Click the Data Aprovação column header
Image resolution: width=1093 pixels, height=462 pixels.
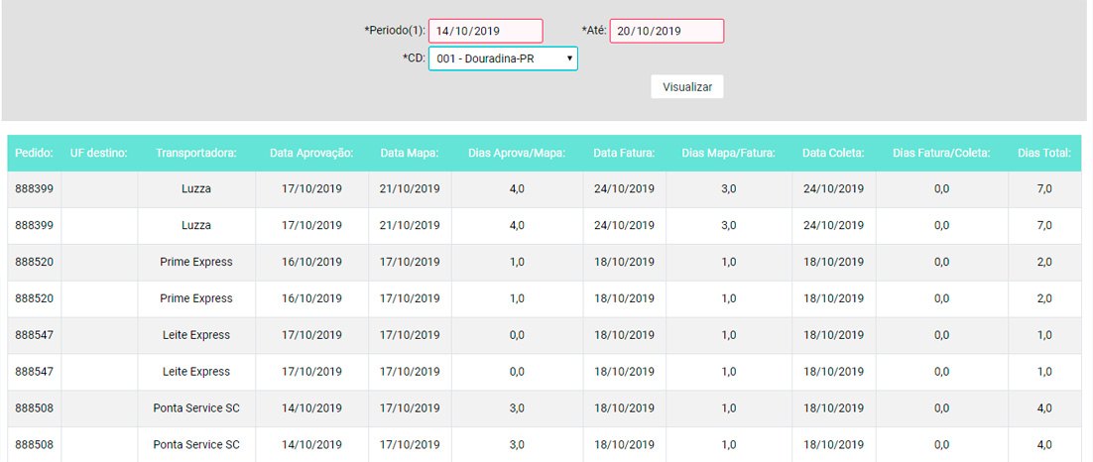[x=311, y=154]
